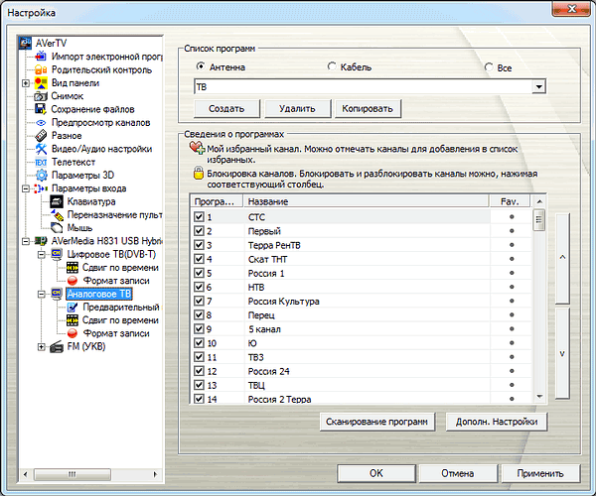Viewport: 596px width, 496px height.
Task: Click tree horizontal scrollbar right arrow
Action: click(x=155, y=474)
